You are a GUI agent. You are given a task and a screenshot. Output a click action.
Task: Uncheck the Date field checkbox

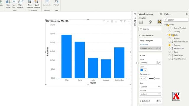point(170,35)
